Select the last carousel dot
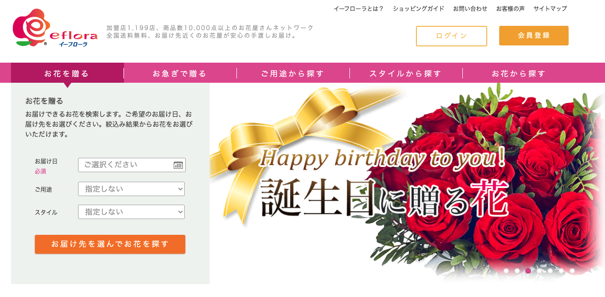 click(572, 271)
